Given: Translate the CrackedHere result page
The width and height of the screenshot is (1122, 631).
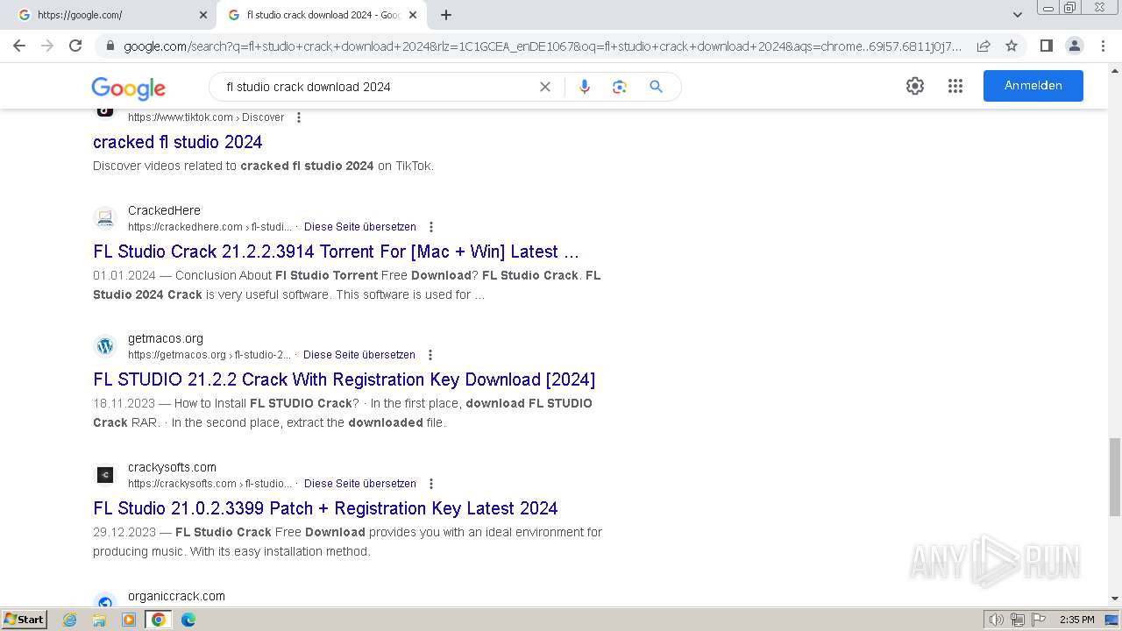Looking at the screenshot, I should (x=360, y=227).
